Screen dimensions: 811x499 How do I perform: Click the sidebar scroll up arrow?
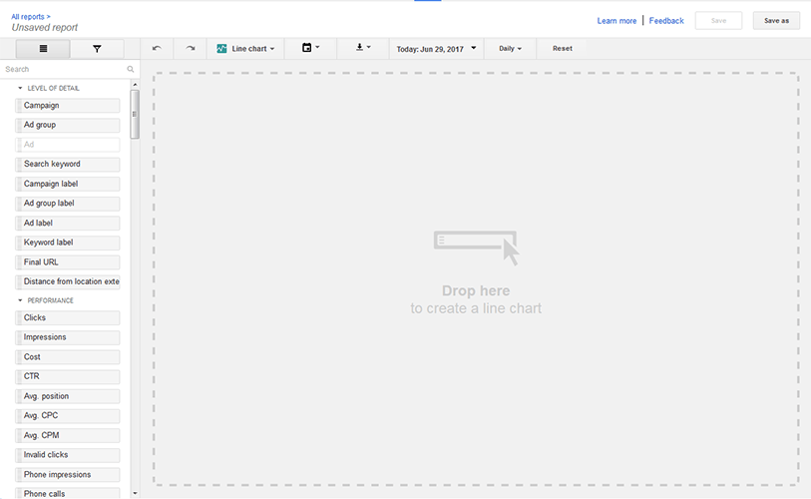[135, 85]
